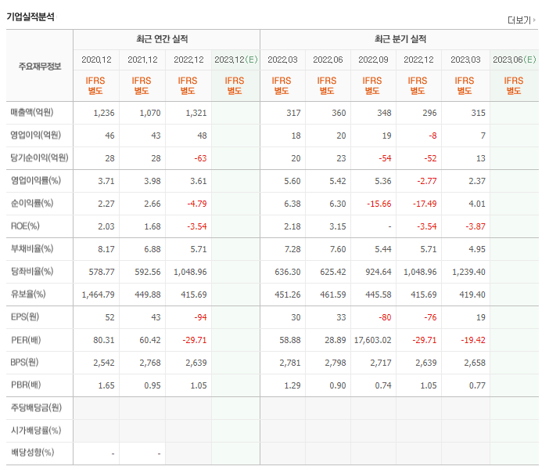Click the 1.65 PBR value
Viewport: 549px width, 470px height.
106,385
